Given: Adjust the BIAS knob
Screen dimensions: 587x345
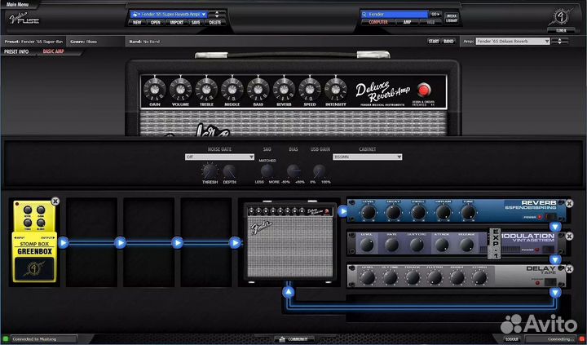Looking at the screenshot, I should point(293,170).
